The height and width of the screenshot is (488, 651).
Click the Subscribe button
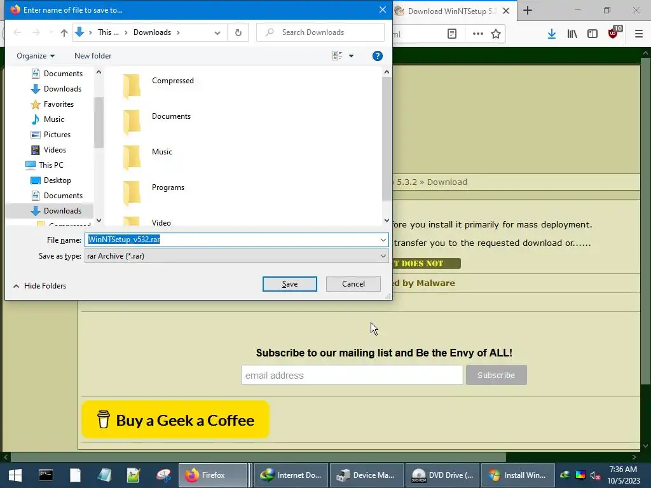click(x=496, y=375)
